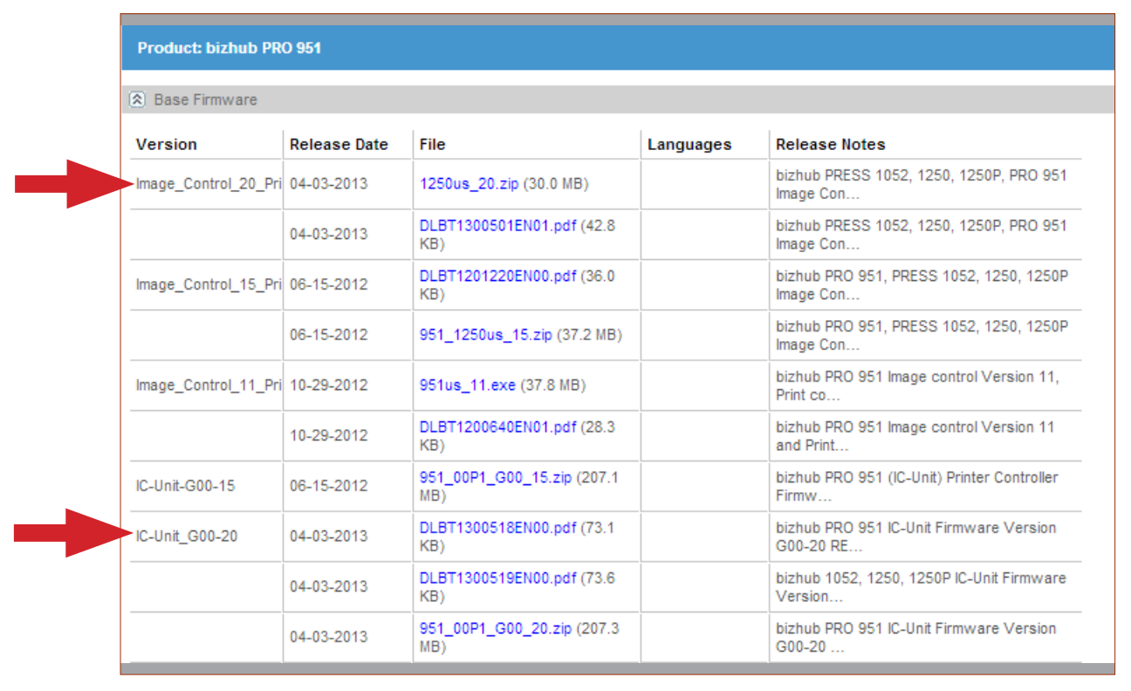Download 951us_11.exe file
Image resolution: width=1131 pixels, height=691 pixels.
468,386
